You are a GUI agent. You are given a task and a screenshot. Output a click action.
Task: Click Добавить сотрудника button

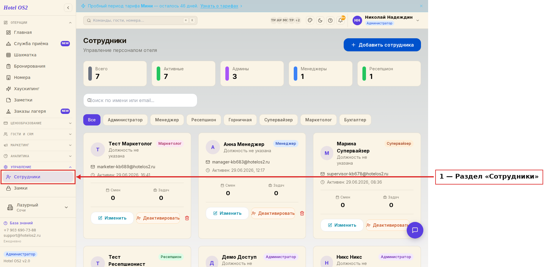382,45
